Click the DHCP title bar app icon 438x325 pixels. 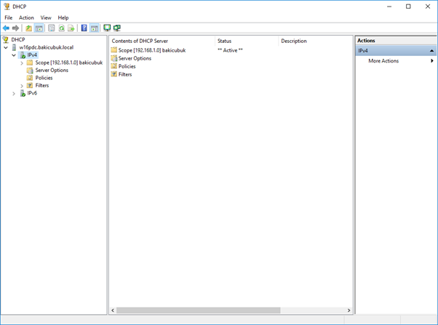coord(7,7)
